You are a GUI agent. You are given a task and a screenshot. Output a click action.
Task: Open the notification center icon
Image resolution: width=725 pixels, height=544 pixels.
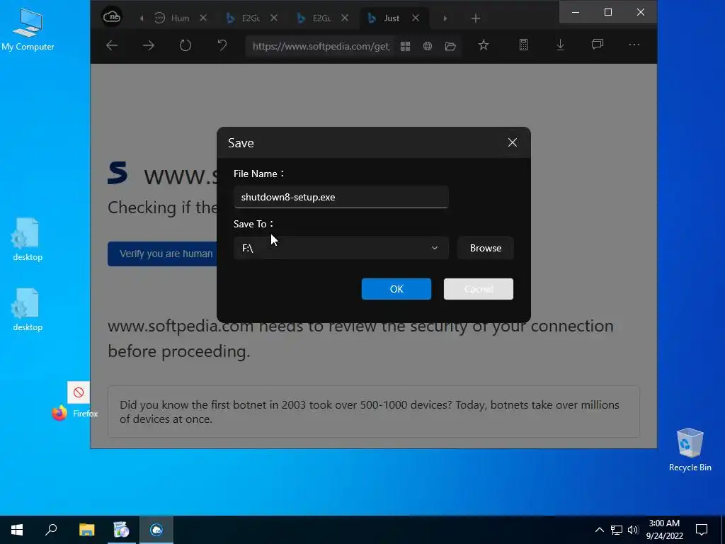click(x=702, y=530)
